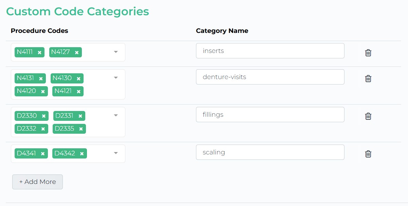Delete the inserts category row
This screenshot has width=408, height=206.
point(368,53)
